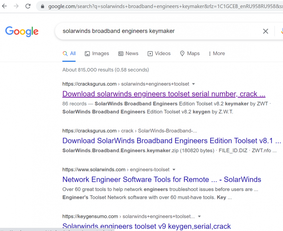The image size is (283, 231).
Task: Click the browser forward arrow
Action: click(16, 6)
